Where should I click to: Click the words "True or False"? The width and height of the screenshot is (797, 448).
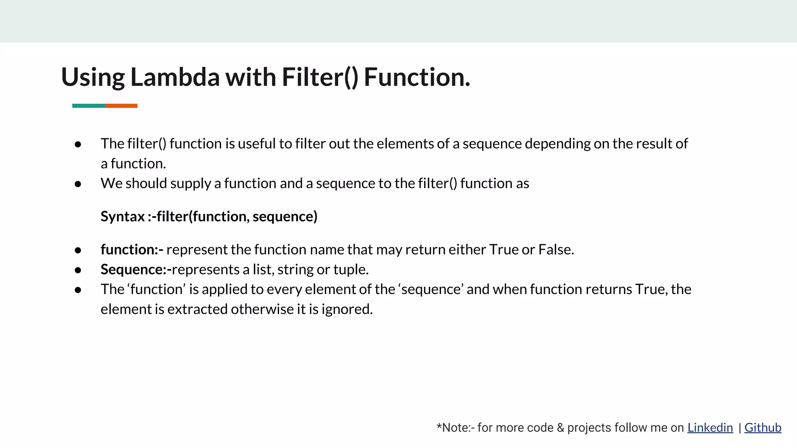[531, 250]
